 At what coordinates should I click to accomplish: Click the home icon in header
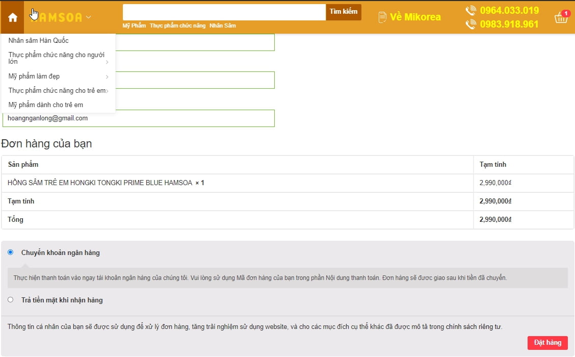(x=12, y=17)
